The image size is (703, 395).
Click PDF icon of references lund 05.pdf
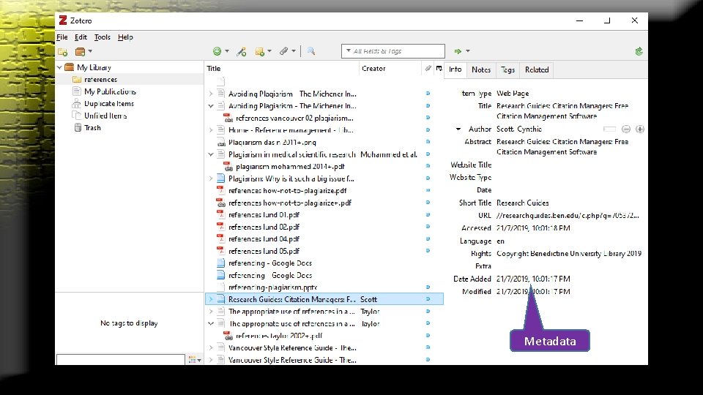tap(220, 251)
